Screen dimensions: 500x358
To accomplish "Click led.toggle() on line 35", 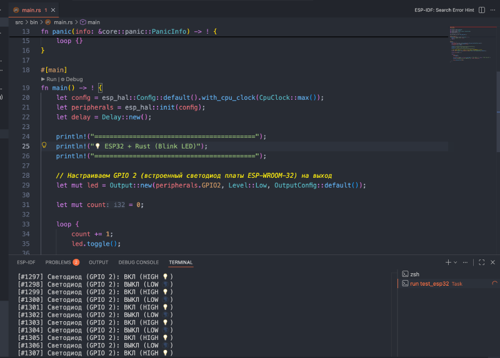I will (x=95, y=244).
